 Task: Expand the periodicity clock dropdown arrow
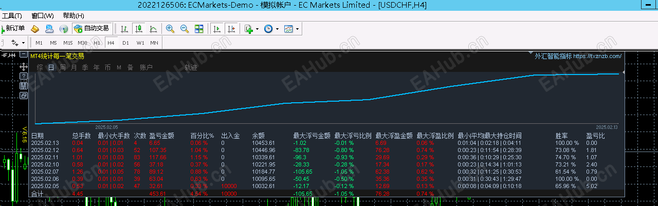(x=277, y=29)
